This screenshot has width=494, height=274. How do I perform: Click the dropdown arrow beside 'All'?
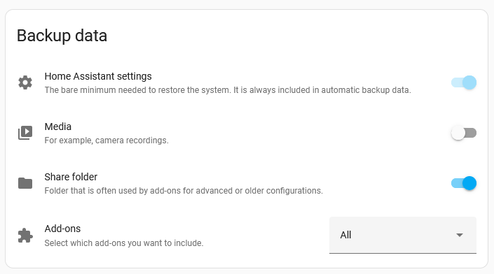[460, 235]
